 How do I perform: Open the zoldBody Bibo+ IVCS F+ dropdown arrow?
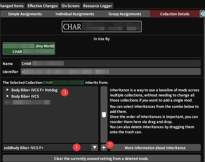(x=95, y=147)
